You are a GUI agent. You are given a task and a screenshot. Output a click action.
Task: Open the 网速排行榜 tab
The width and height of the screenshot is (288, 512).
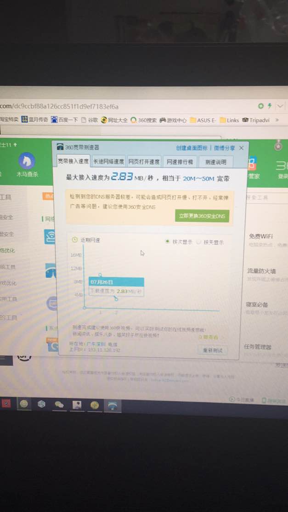point(180,162)
